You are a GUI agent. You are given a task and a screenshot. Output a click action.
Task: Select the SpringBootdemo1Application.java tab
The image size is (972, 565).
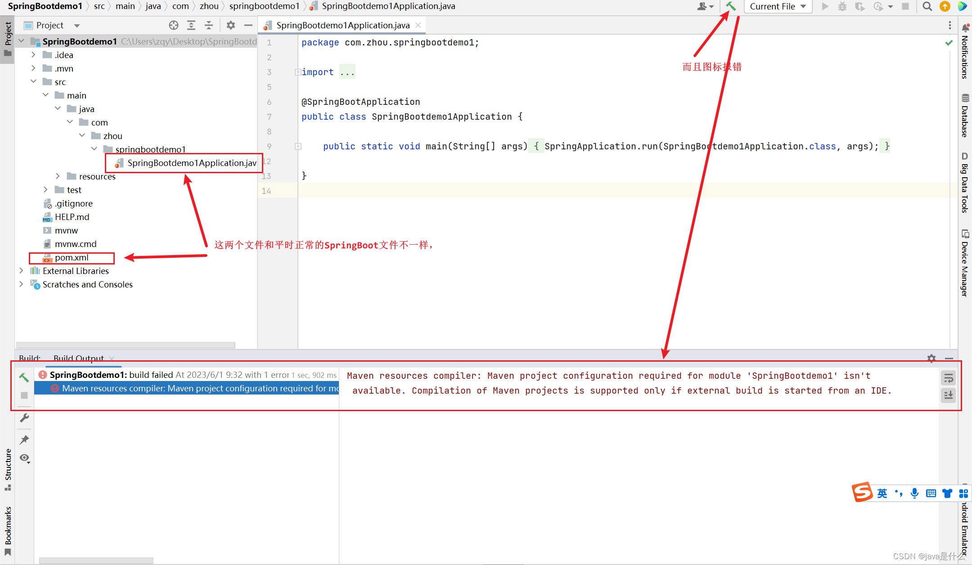(x=340, y=25)
